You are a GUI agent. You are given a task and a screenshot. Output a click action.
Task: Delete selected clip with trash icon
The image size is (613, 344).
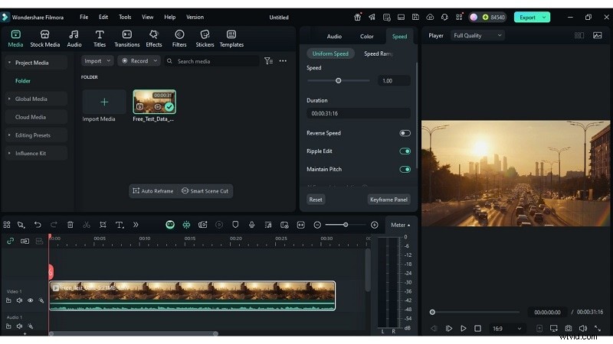click(x=70, y=225)
